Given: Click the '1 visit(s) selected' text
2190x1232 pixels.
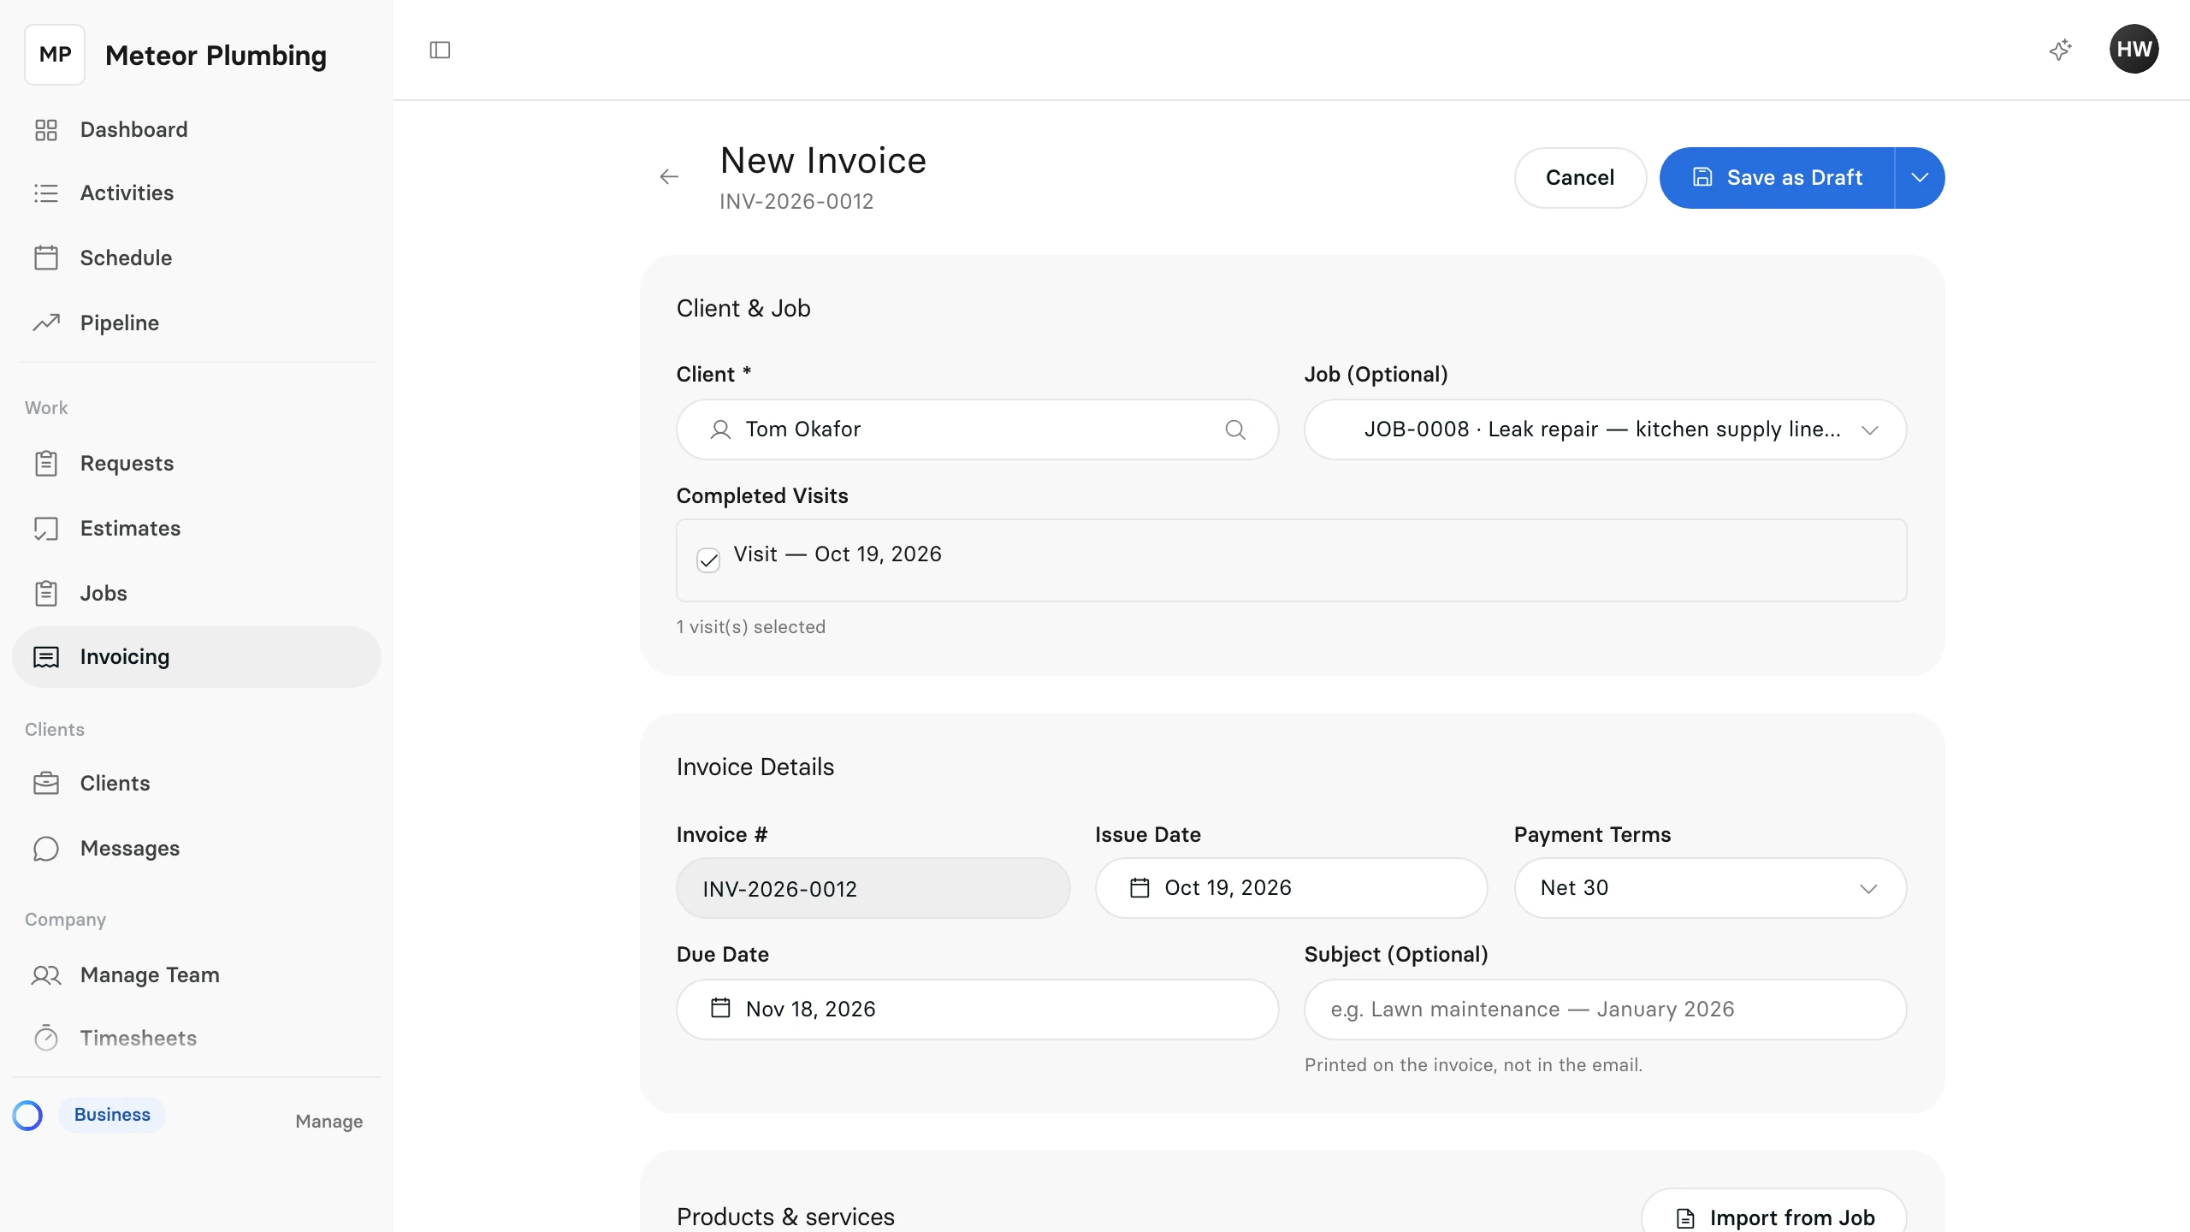Looking at the screenshot, I should coord(751,627).
